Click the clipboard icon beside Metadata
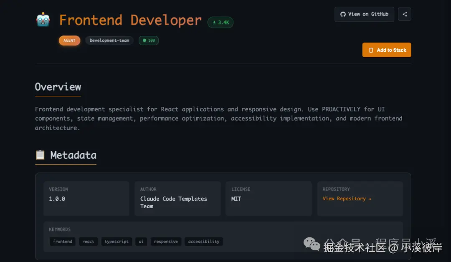Image resolution: width=451 pixels, height=262 pixels. coord(40,155)
